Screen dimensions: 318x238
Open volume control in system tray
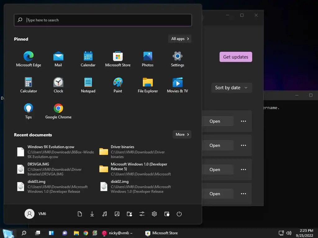[289, 233]
